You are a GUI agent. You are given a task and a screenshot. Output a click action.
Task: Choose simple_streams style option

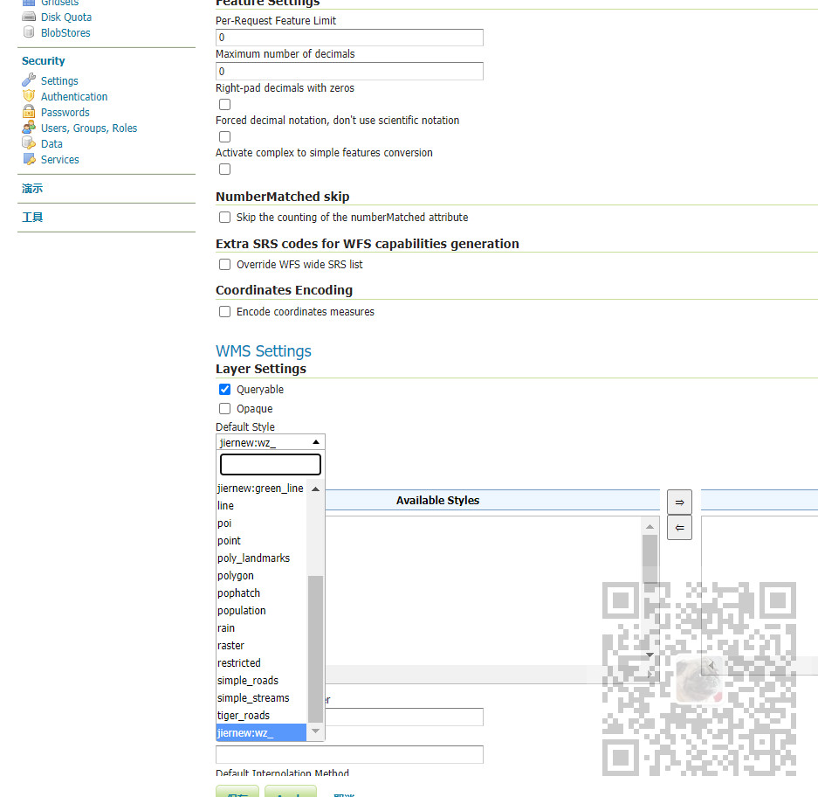pyautogui.click(x=261, y=697)
